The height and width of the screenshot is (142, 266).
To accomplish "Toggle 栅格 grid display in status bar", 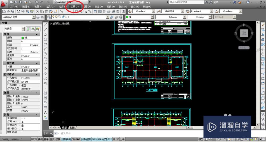I will click(46, 139).
